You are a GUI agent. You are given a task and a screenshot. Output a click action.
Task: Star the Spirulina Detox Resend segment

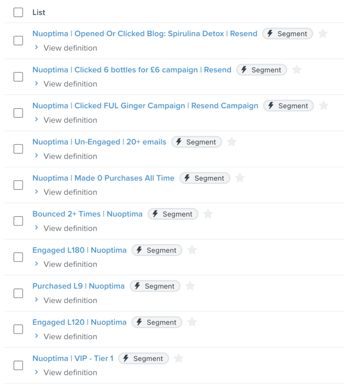(x=322, y=34)
